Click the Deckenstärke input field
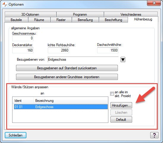163x143 pixels. (23, 50)
